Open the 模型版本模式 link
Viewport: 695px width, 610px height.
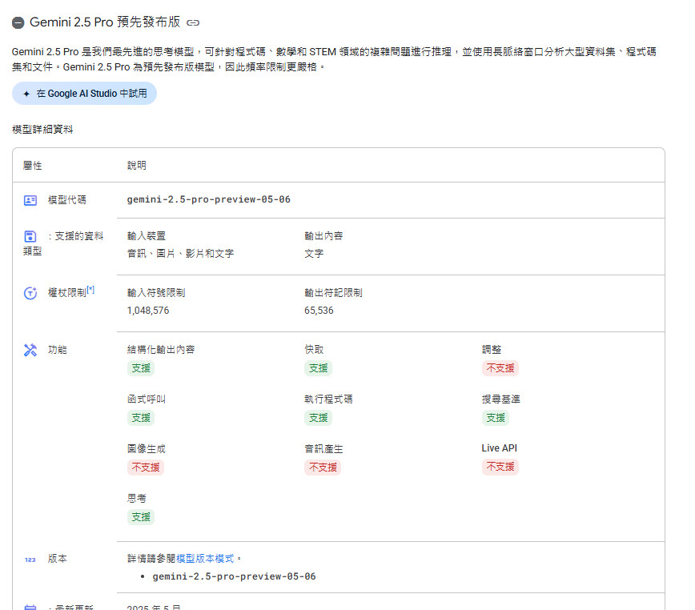(206, 559)
